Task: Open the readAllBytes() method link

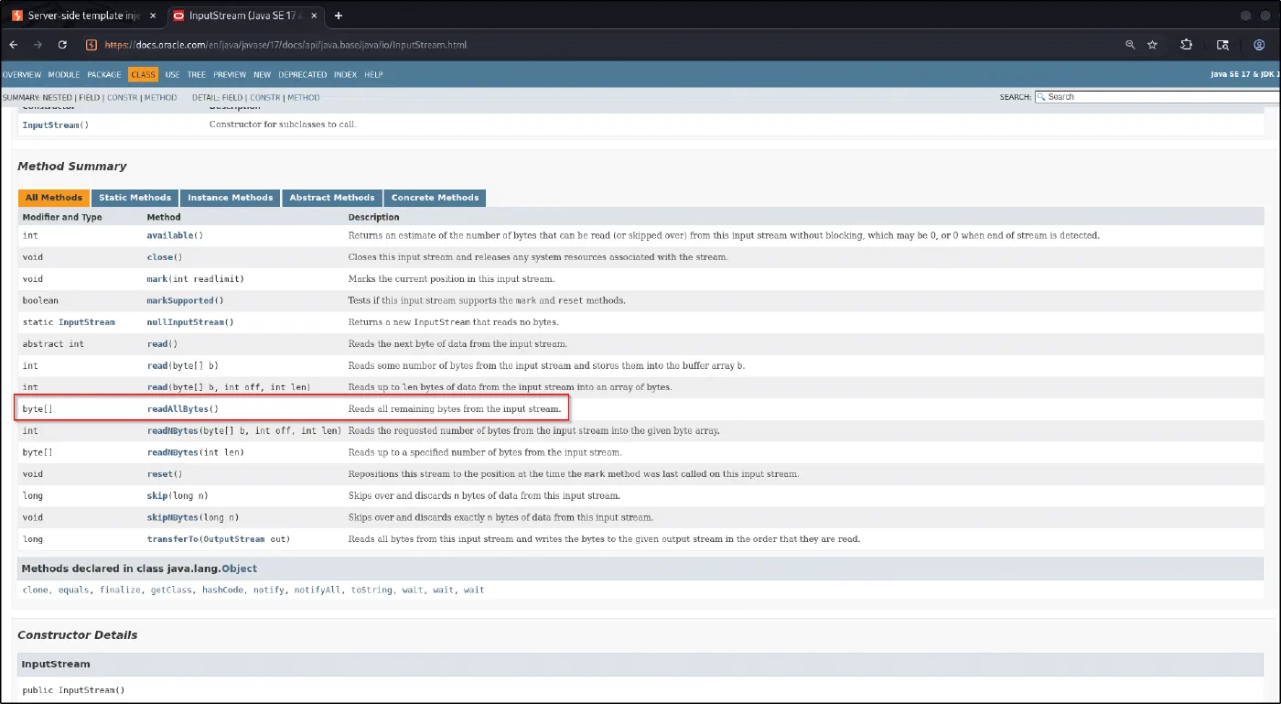Action: [x=178, y=408]
